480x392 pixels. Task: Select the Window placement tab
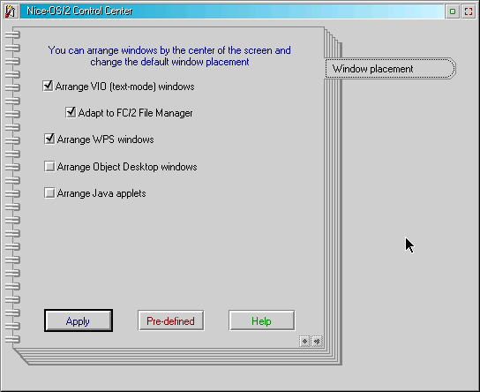pos(390,69)
